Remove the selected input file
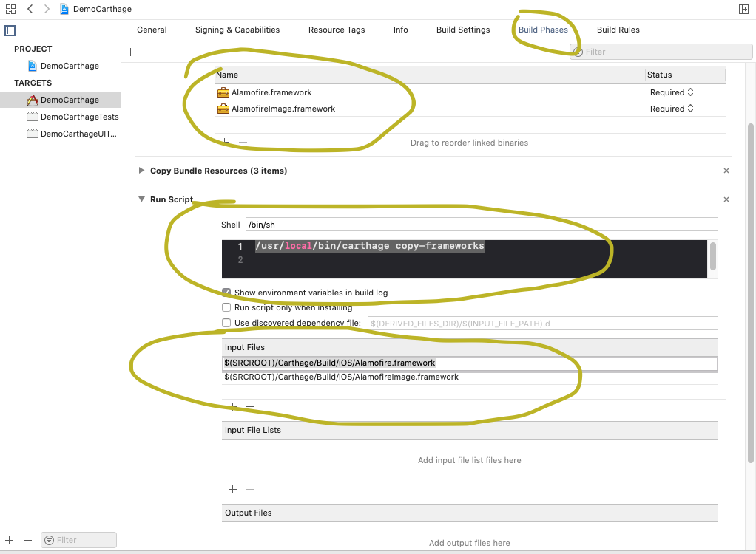Screen dimensions: 756x554 coord(250,407)
